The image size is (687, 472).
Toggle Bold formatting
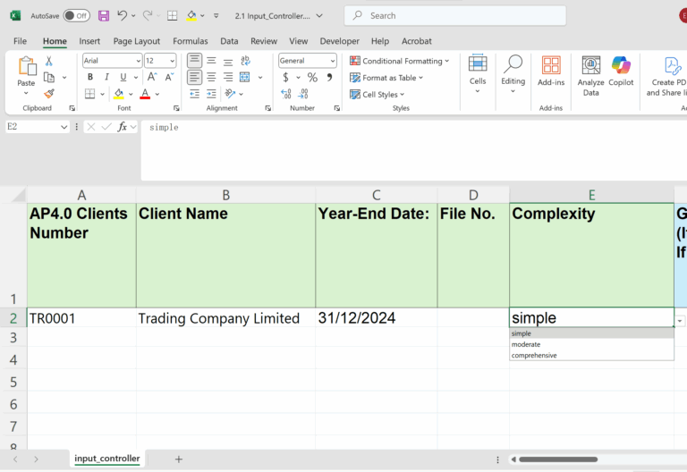90,78
